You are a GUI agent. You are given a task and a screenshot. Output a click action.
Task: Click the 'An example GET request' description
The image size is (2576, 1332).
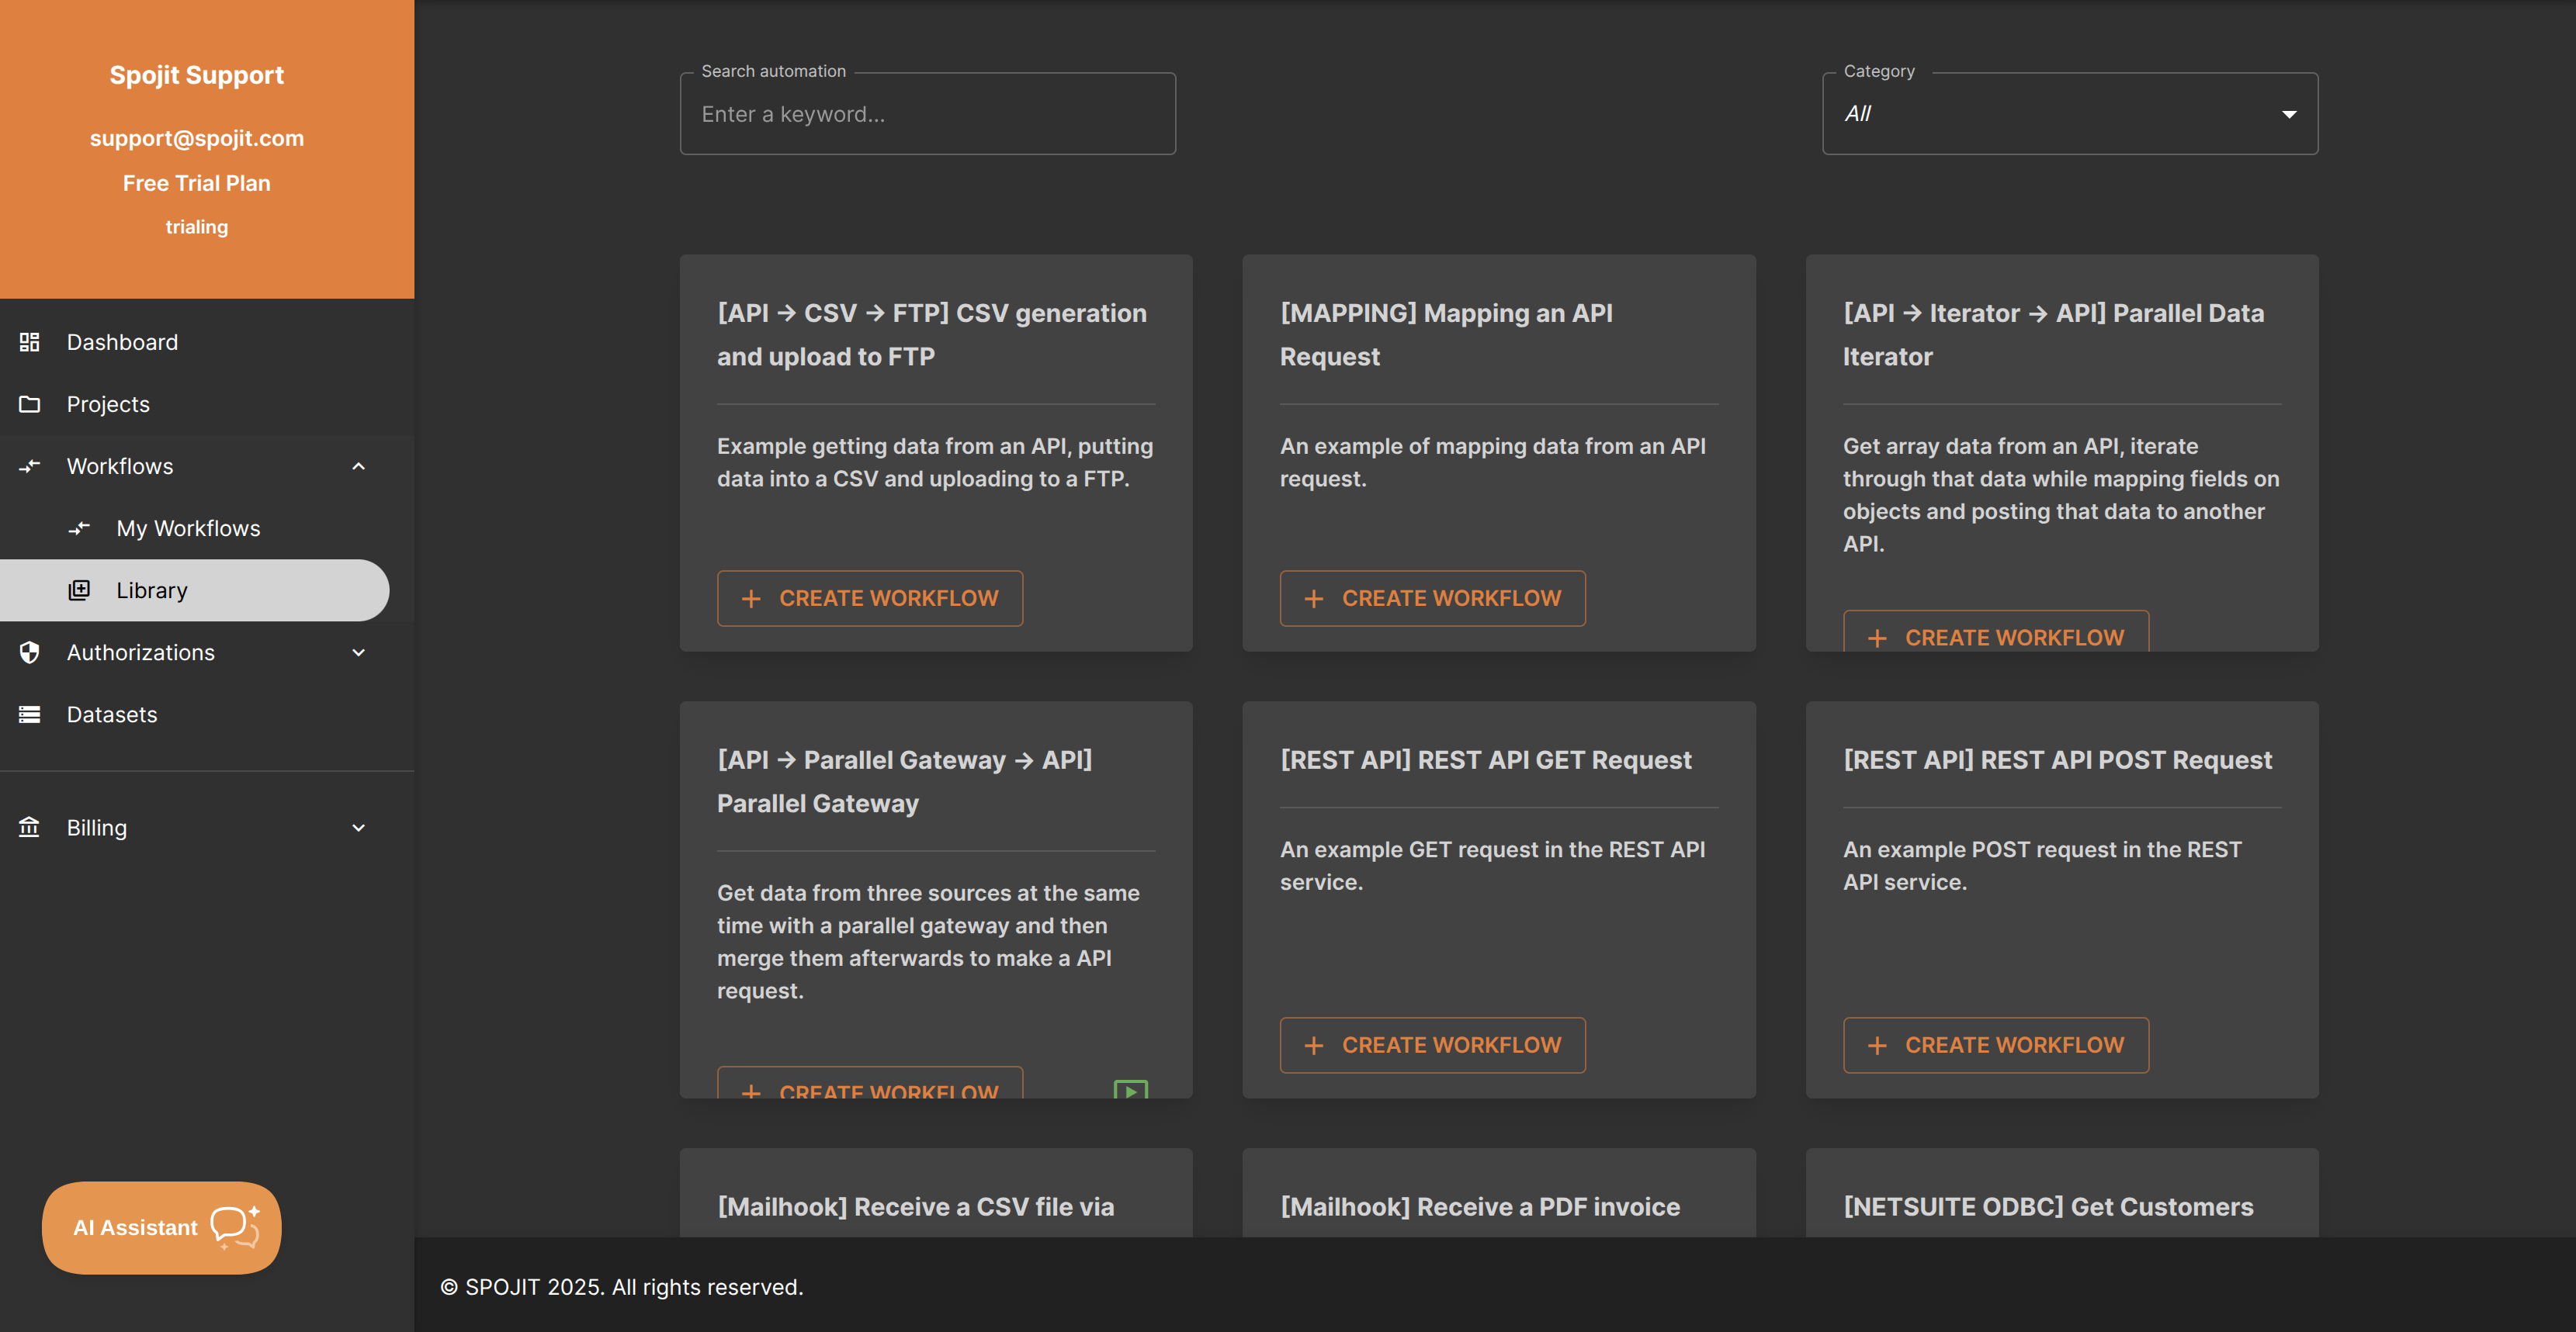click(1493, 865)
